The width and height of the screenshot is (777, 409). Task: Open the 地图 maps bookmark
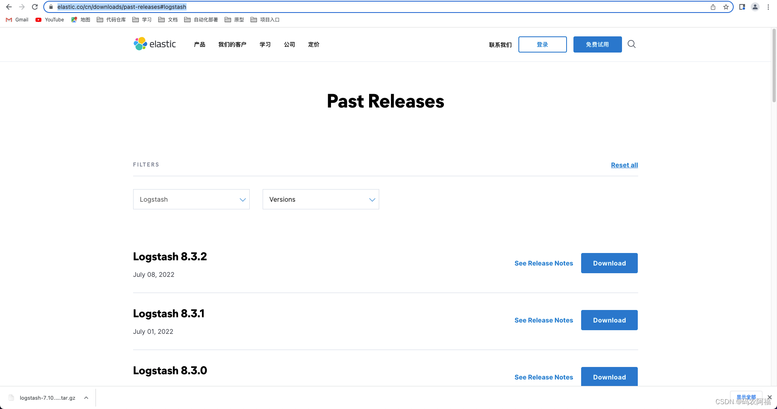(x=81, y=20)
